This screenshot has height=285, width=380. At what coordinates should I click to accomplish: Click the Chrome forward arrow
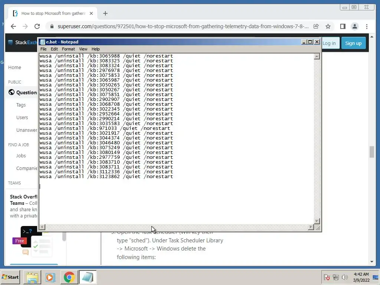point(25,26)
